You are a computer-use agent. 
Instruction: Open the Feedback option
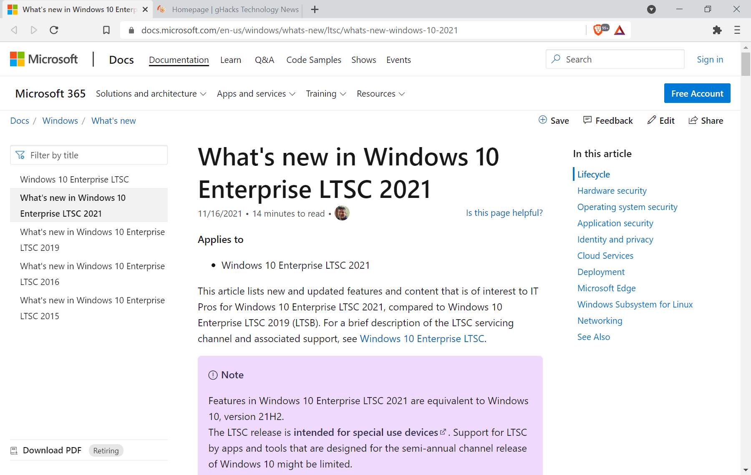pyautogui.click(x=608, y=120)
